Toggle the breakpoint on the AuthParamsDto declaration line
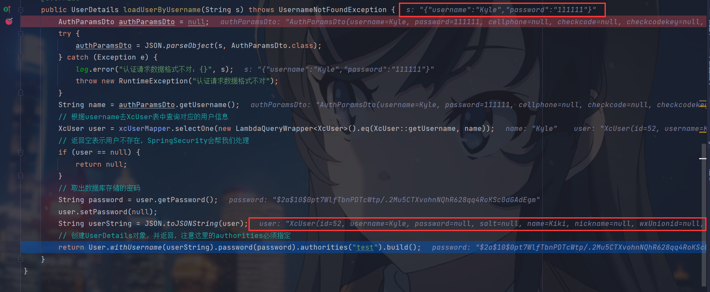710x292 pixels. (x=9, y=21)
